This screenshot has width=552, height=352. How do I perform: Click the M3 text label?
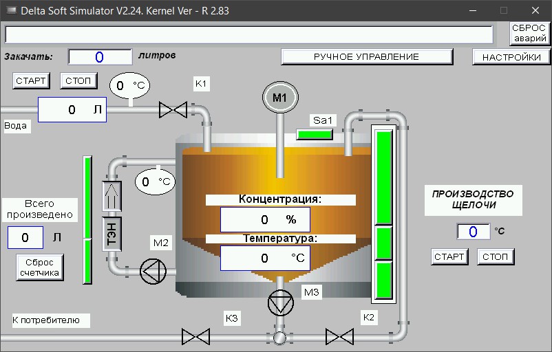(x=312, y=292)
